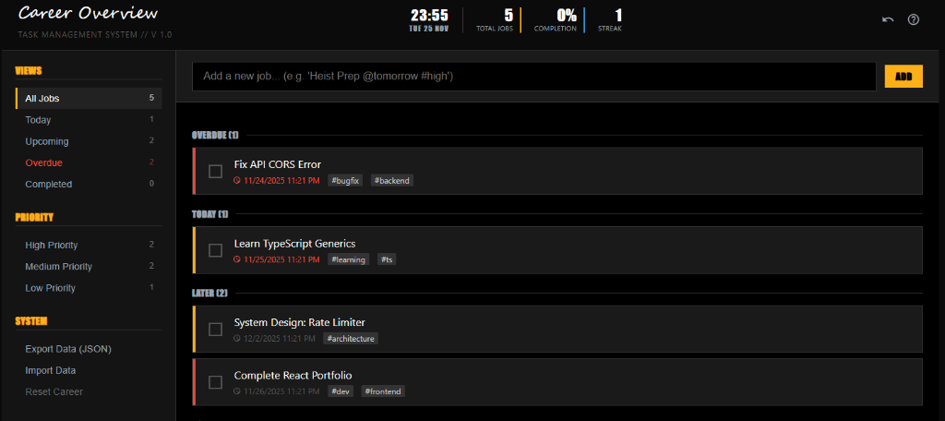Toggle Complete React Portfolio checkbox
The height and width of the screenshot is (421, 945).
(x=216, y=382)
